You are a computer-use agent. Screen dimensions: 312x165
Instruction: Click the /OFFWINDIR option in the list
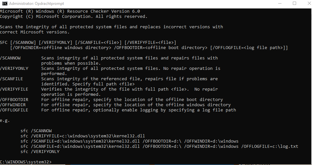(13, 105)
